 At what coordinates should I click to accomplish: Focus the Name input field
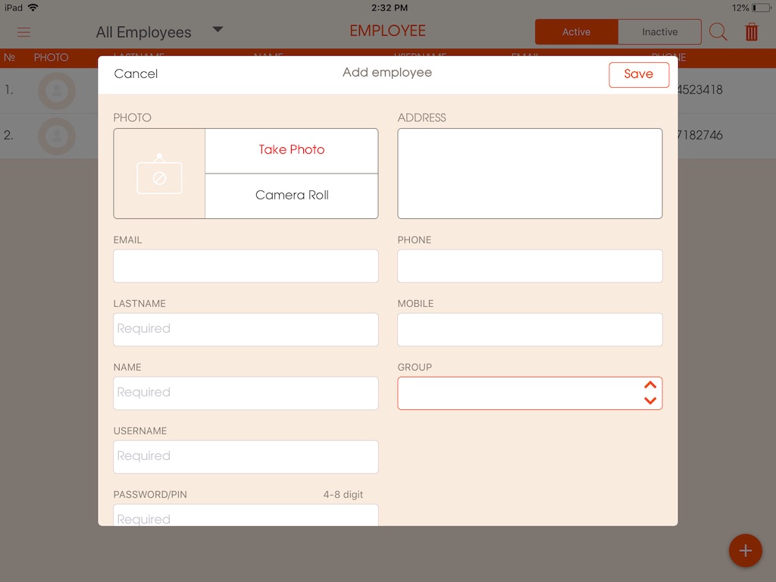click(246, 393)
